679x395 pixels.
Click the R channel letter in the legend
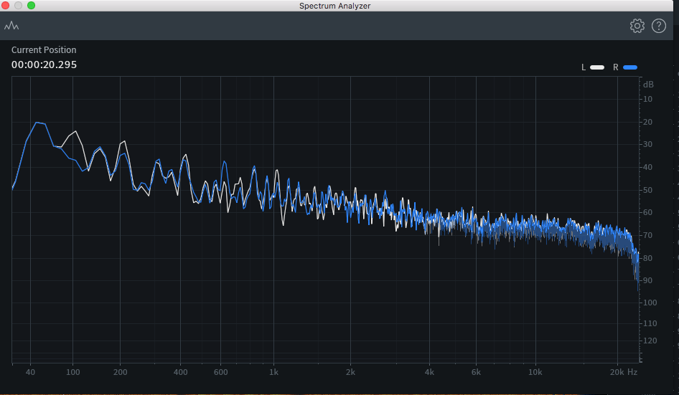616,67
